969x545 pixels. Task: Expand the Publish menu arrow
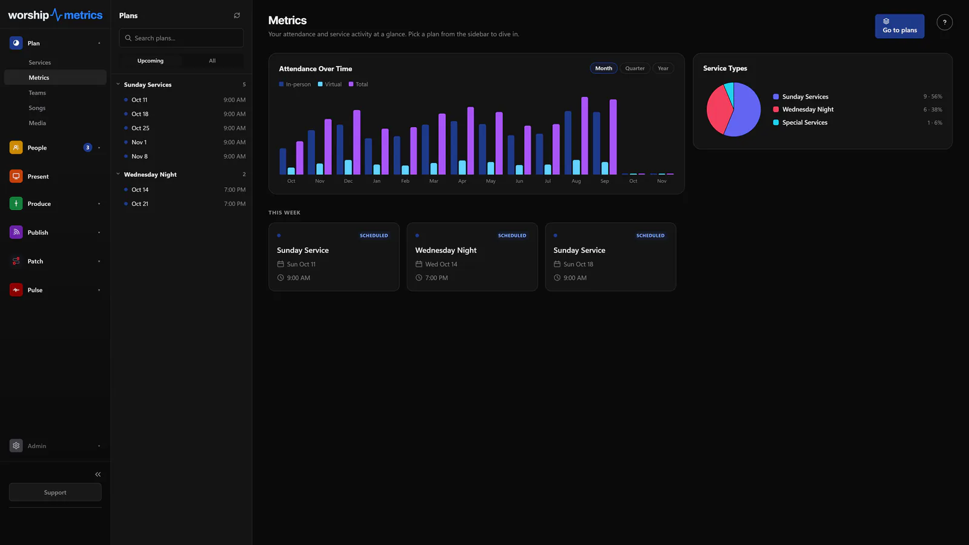click(x=99, y=233)
